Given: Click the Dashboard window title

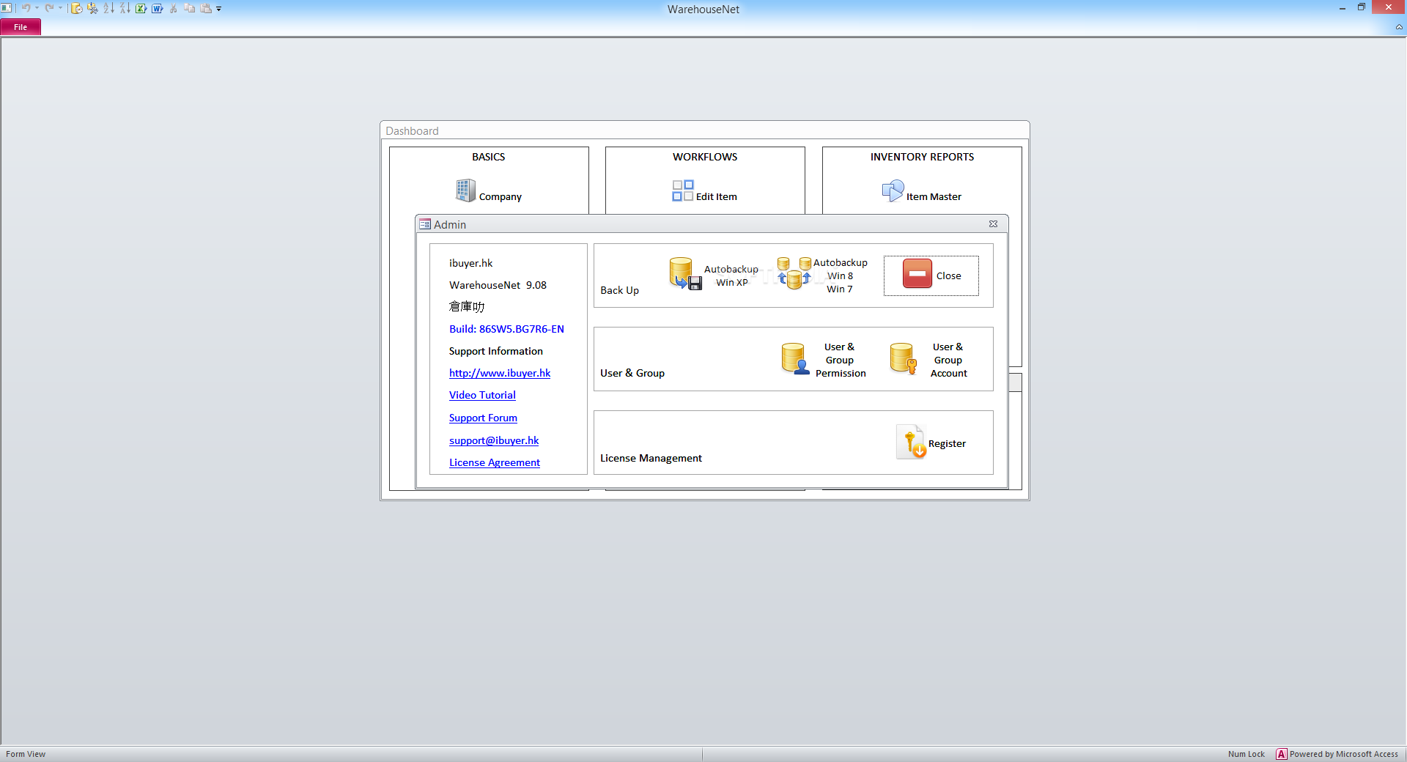Looking at the screenshot, I should pos(412,130).
